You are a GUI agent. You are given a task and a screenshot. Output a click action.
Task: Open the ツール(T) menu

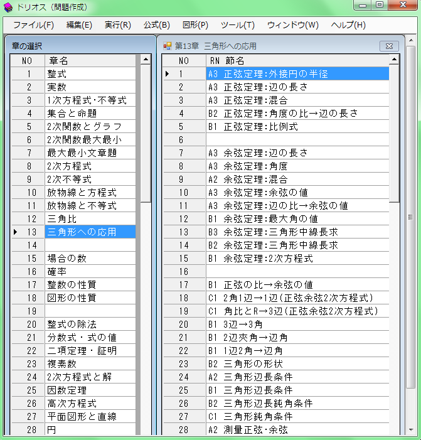tap(238, 25)
